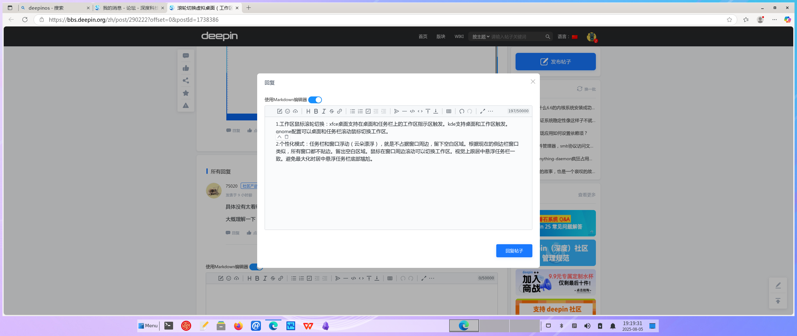The width and height of the screenshot is (797, 336).
Task: Toggle Markdown editor switch in reply dialog
Action: 315,100
